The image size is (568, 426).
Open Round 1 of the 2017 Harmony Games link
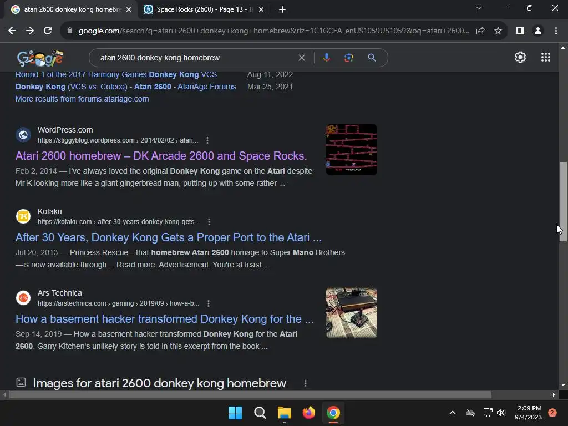coord(116,75)
